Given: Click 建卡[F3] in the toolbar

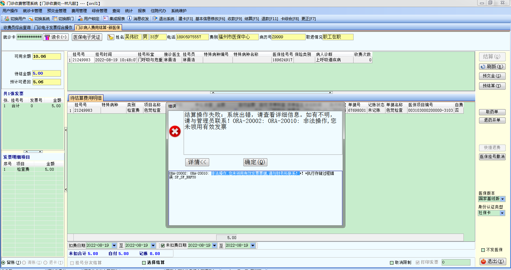Looking at the screenshot, I should (x=186, y=19).
